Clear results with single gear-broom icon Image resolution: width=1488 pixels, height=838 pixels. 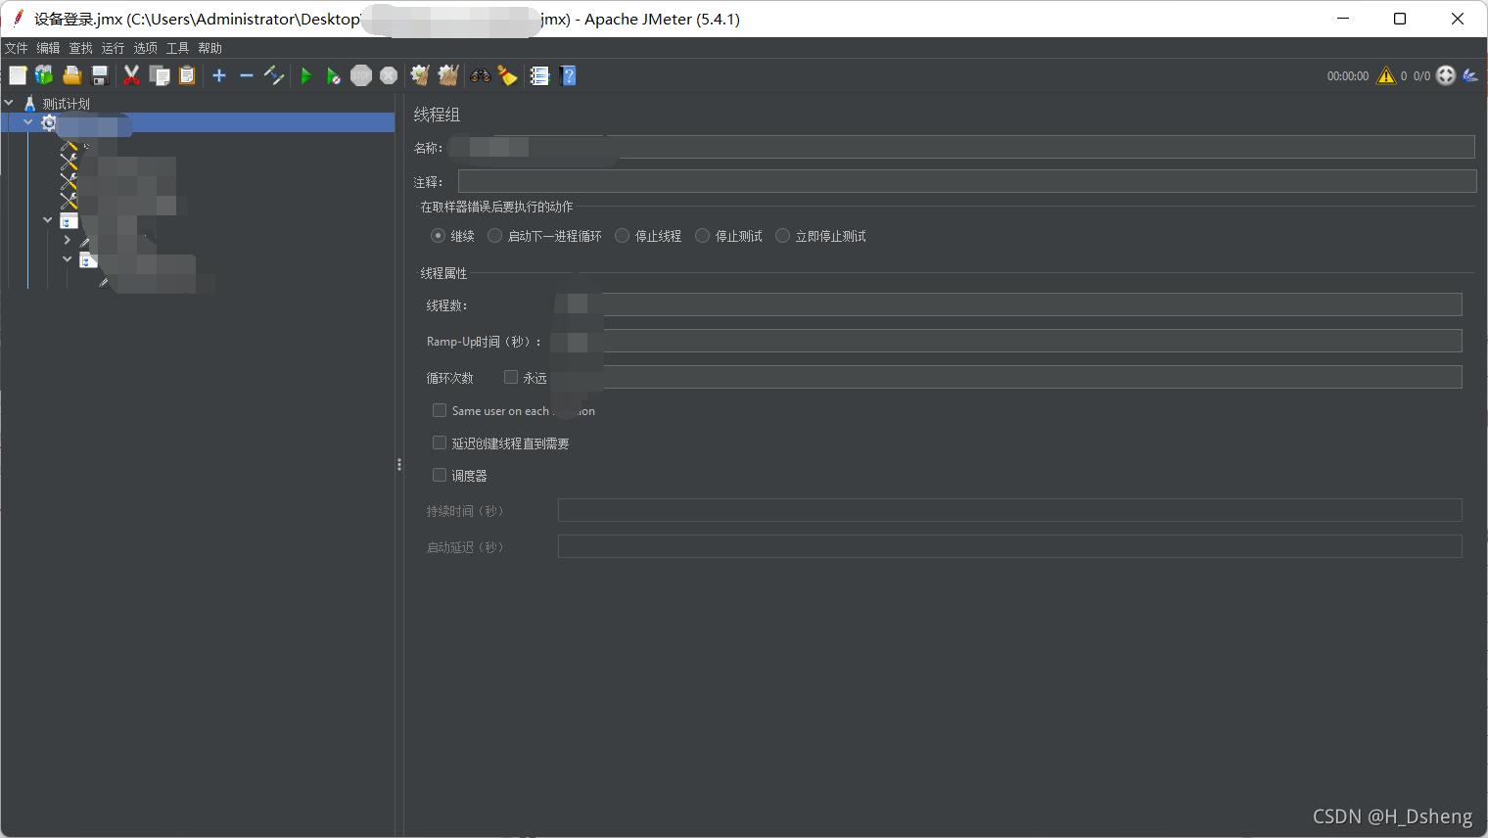coord(420,75)
